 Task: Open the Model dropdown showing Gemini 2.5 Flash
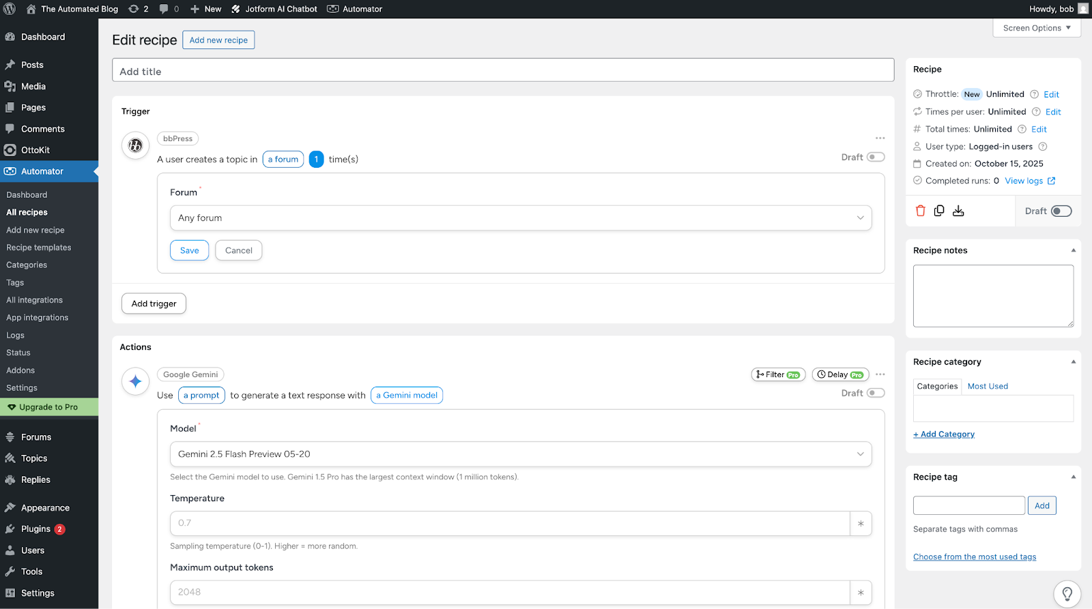click(x=521, y=454)
